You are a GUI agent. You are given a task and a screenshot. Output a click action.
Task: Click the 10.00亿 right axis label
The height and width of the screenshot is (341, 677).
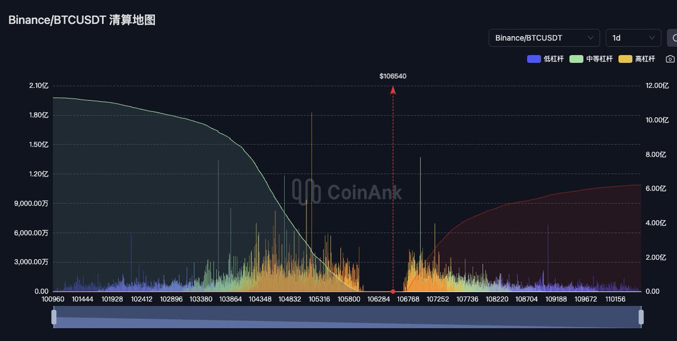click(x=657, y=120)
